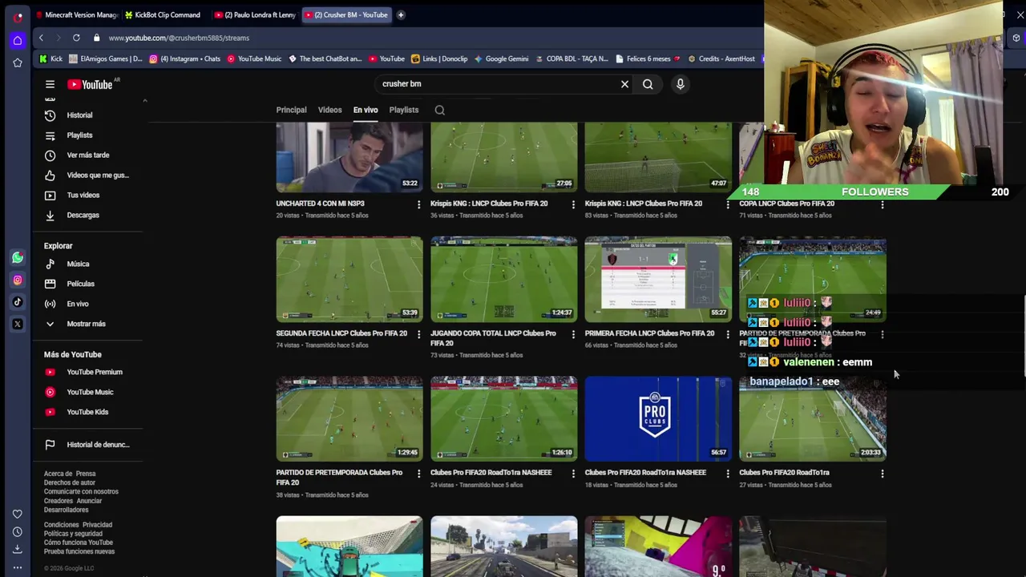This screenshot has width=1026, height=577.
Task: Play the Pro Clubs logo thumbnail video
Action: (x=658, y=418)
